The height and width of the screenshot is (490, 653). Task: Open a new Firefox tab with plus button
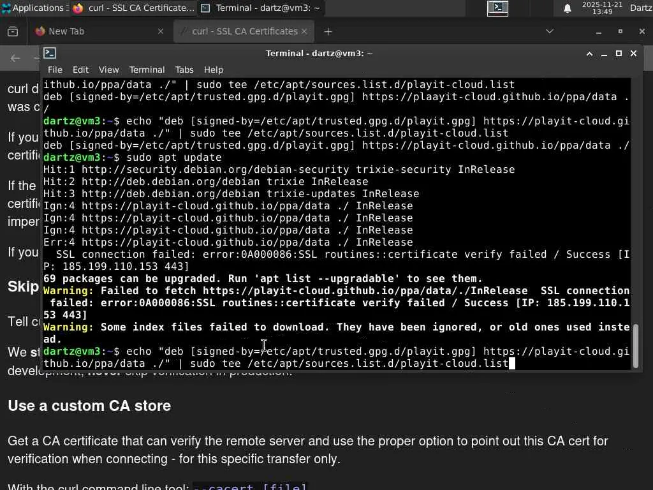point(328,31)
